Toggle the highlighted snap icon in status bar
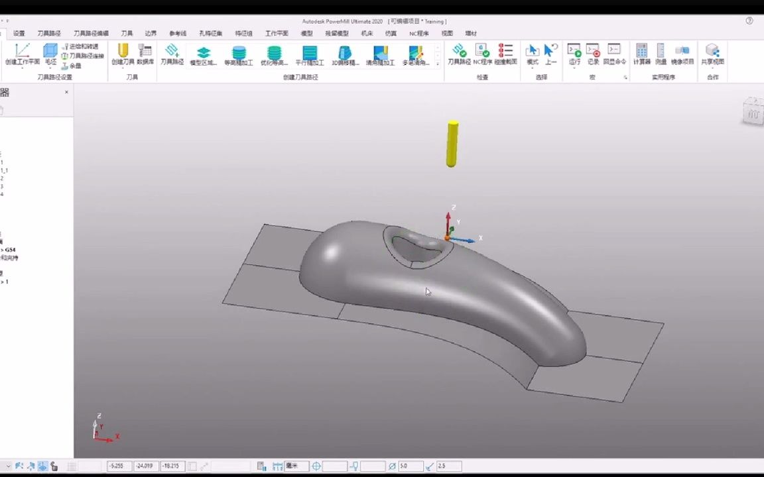This screenshot has height=477, width=764. (x=43, y=466)
